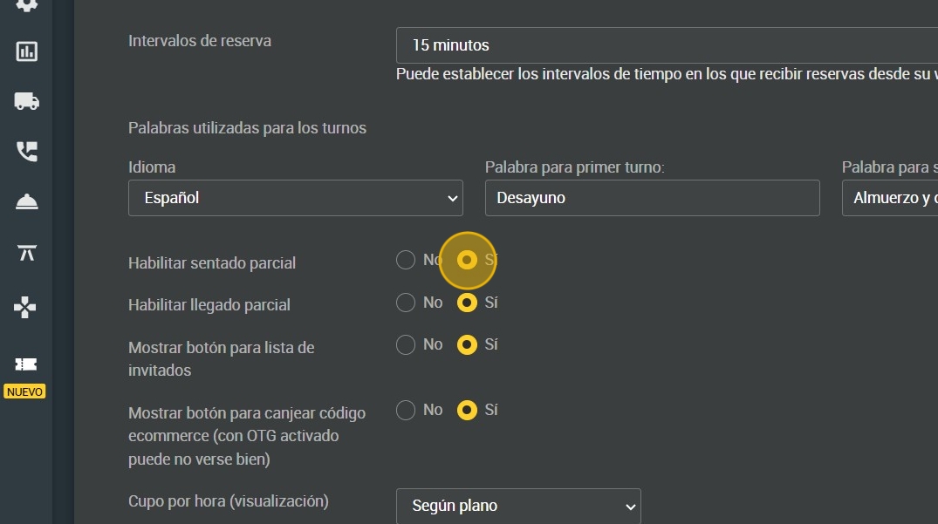Expand the Cupo por hora Según plano dropdown
Viewport: 938px width, 524px height.
click(x=518, y=506)
